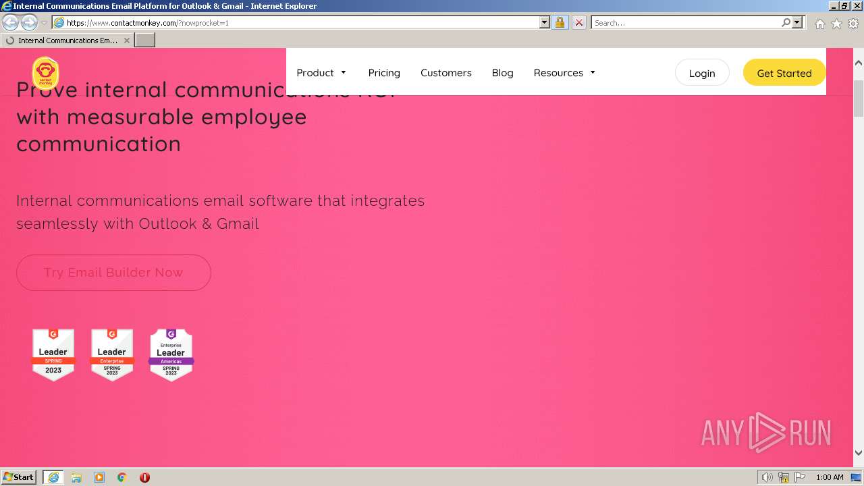Click the scrollbar up arrow
The height and width of the screenshot is (486, 864).
[859, 63]
